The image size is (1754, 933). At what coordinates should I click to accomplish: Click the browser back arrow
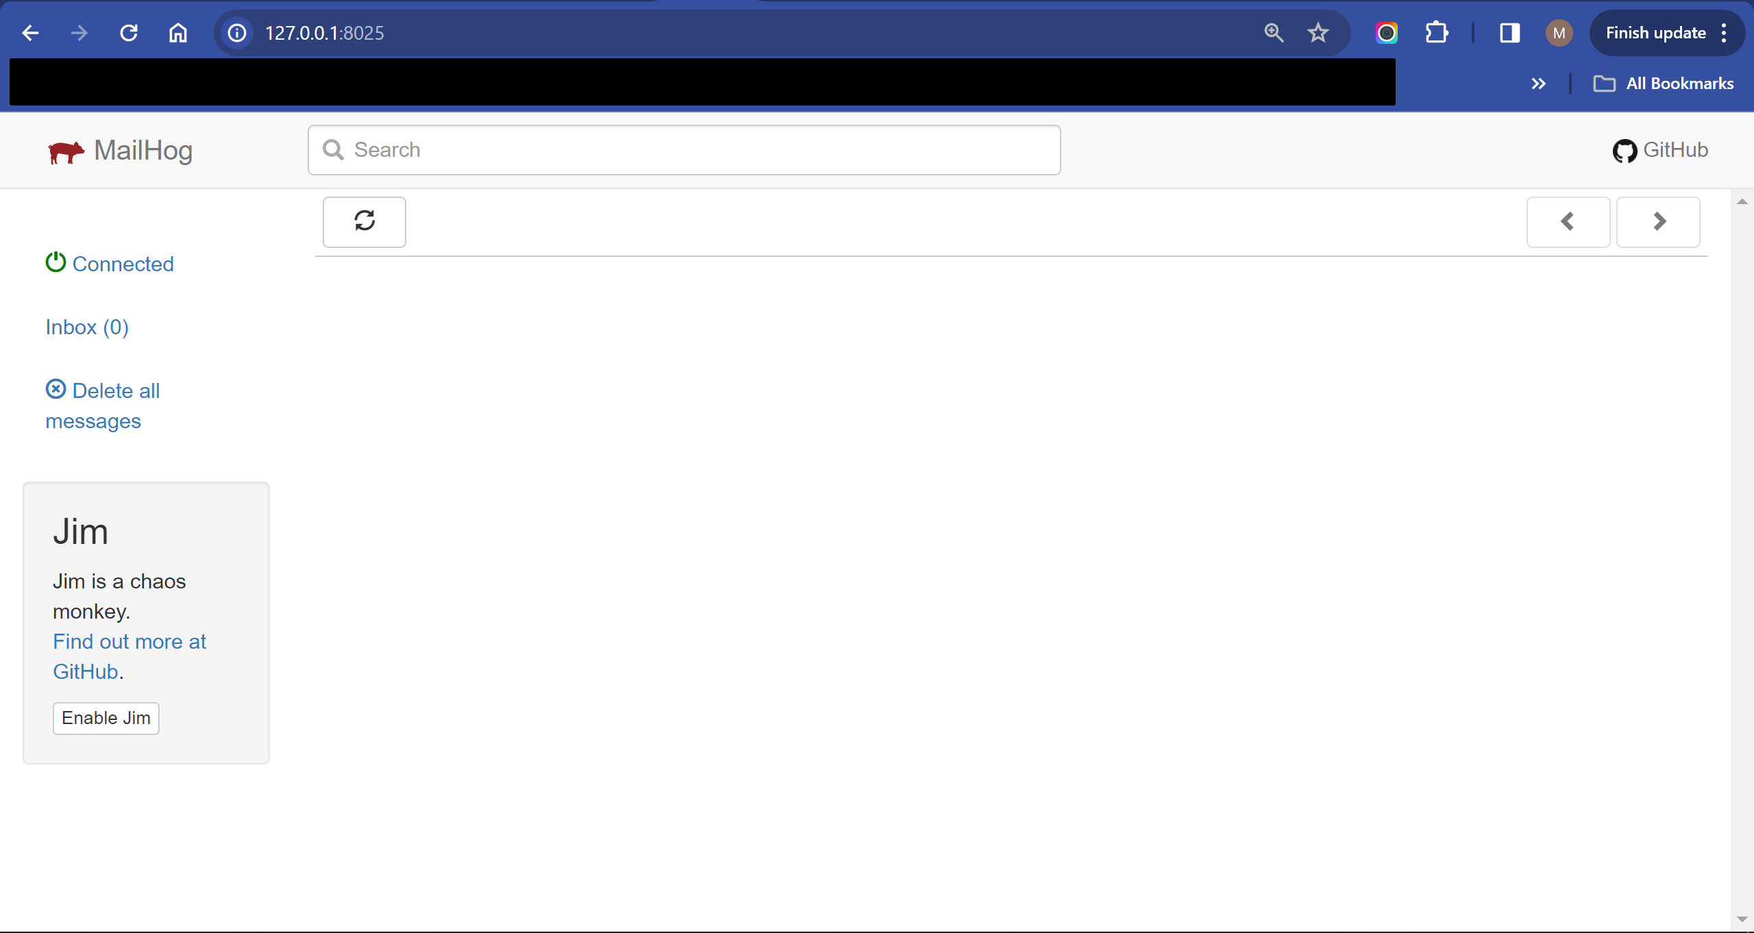[30, 33]
